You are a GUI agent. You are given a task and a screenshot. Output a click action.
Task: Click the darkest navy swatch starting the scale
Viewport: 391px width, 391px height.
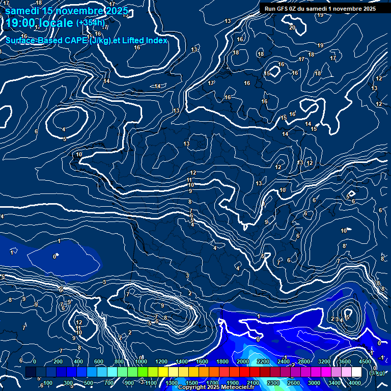pos(31,372)
